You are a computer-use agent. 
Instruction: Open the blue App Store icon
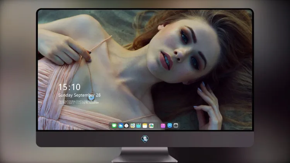click(170, 126)
